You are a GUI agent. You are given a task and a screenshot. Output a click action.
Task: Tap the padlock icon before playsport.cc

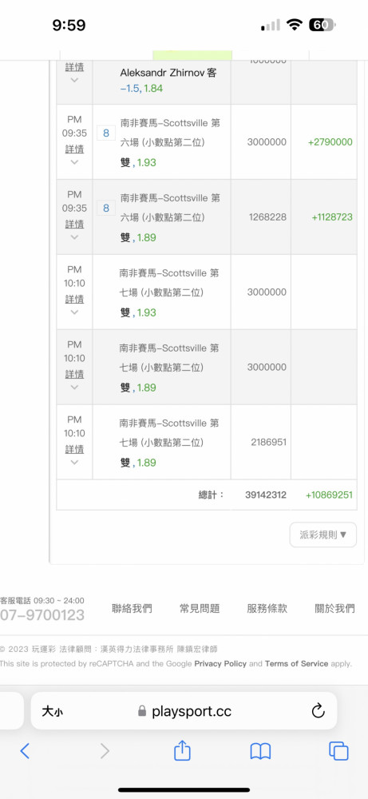tap(142, 711)
